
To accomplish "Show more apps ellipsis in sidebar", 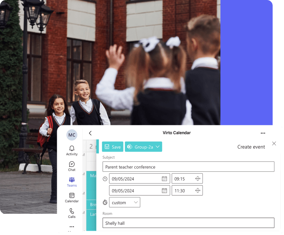I will coord(72,227).
